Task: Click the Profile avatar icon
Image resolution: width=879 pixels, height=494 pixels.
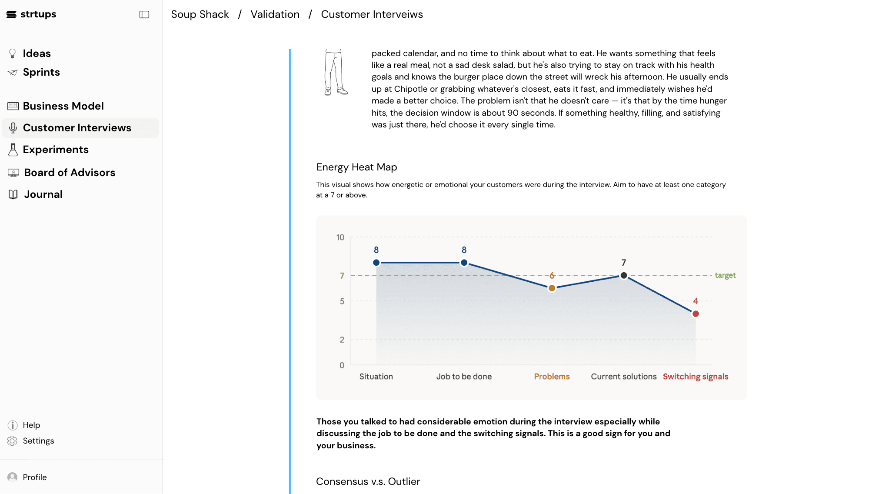Action: pos(13,477)
